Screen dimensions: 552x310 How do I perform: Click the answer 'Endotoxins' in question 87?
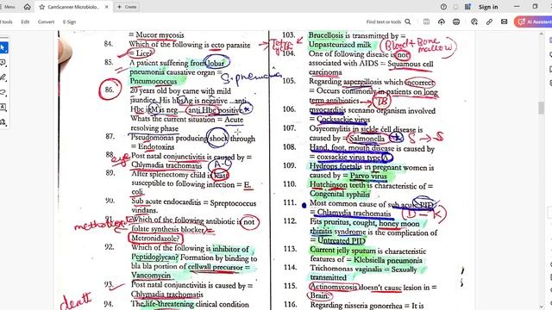[156, 146]
